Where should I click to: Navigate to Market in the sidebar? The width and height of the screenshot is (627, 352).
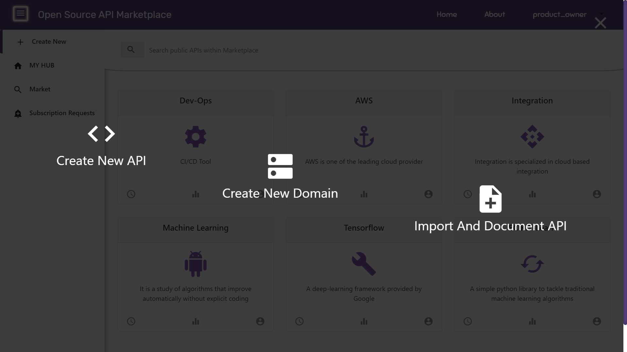[x=40, y=89]
